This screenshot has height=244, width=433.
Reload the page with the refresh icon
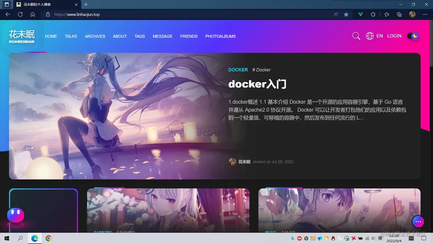pyautogui.click(x=20, y=14)
